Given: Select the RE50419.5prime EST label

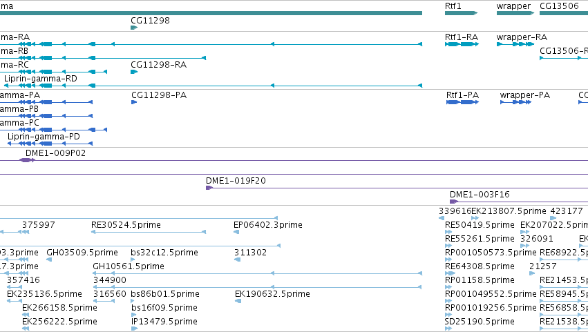Looking at the screenshot, I should coord(480,225).
